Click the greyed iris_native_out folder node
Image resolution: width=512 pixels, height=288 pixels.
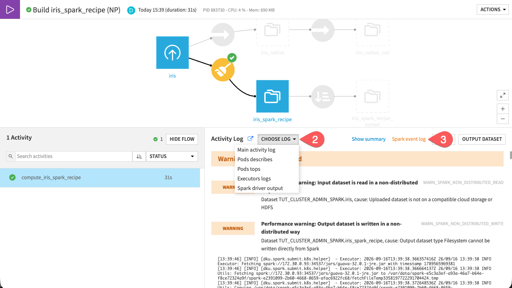point(372,30)
